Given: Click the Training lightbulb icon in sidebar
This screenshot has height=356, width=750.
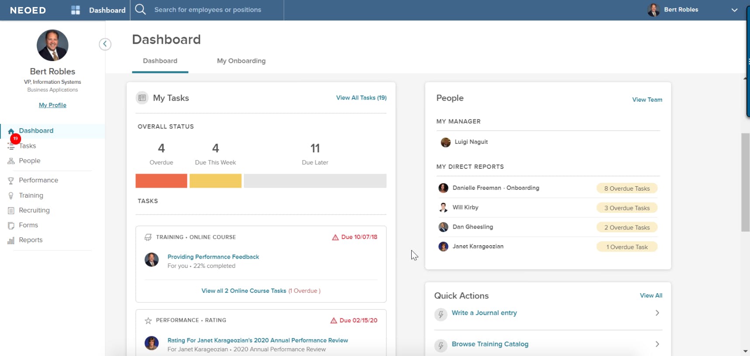Looking at the screenshot, I should point(11,196).
